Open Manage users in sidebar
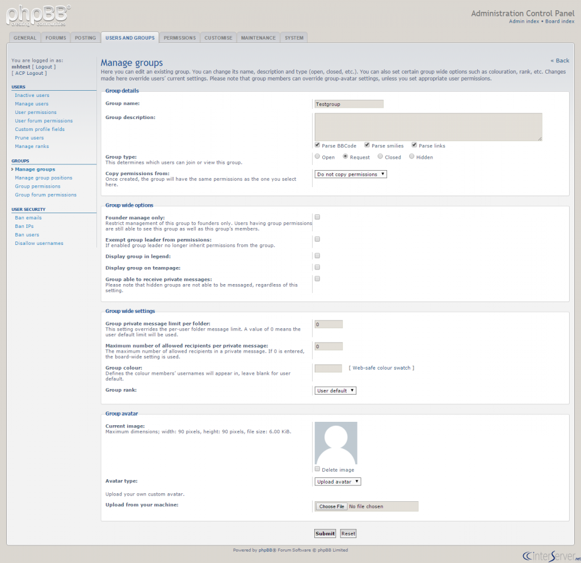 (x=32, y=104)
